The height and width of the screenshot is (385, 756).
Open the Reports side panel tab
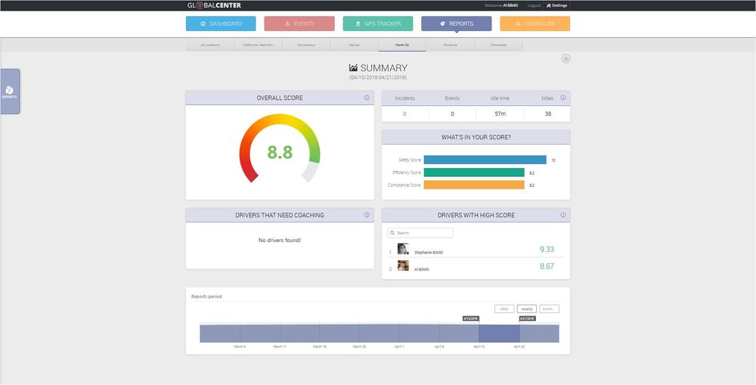click(10, 92)
